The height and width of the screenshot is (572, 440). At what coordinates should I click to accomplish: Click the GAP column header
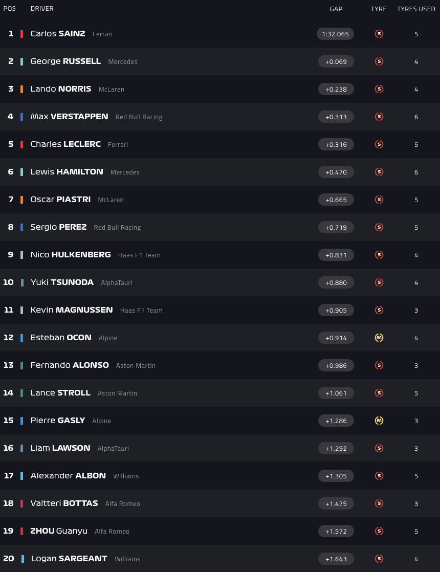point(336,9)
